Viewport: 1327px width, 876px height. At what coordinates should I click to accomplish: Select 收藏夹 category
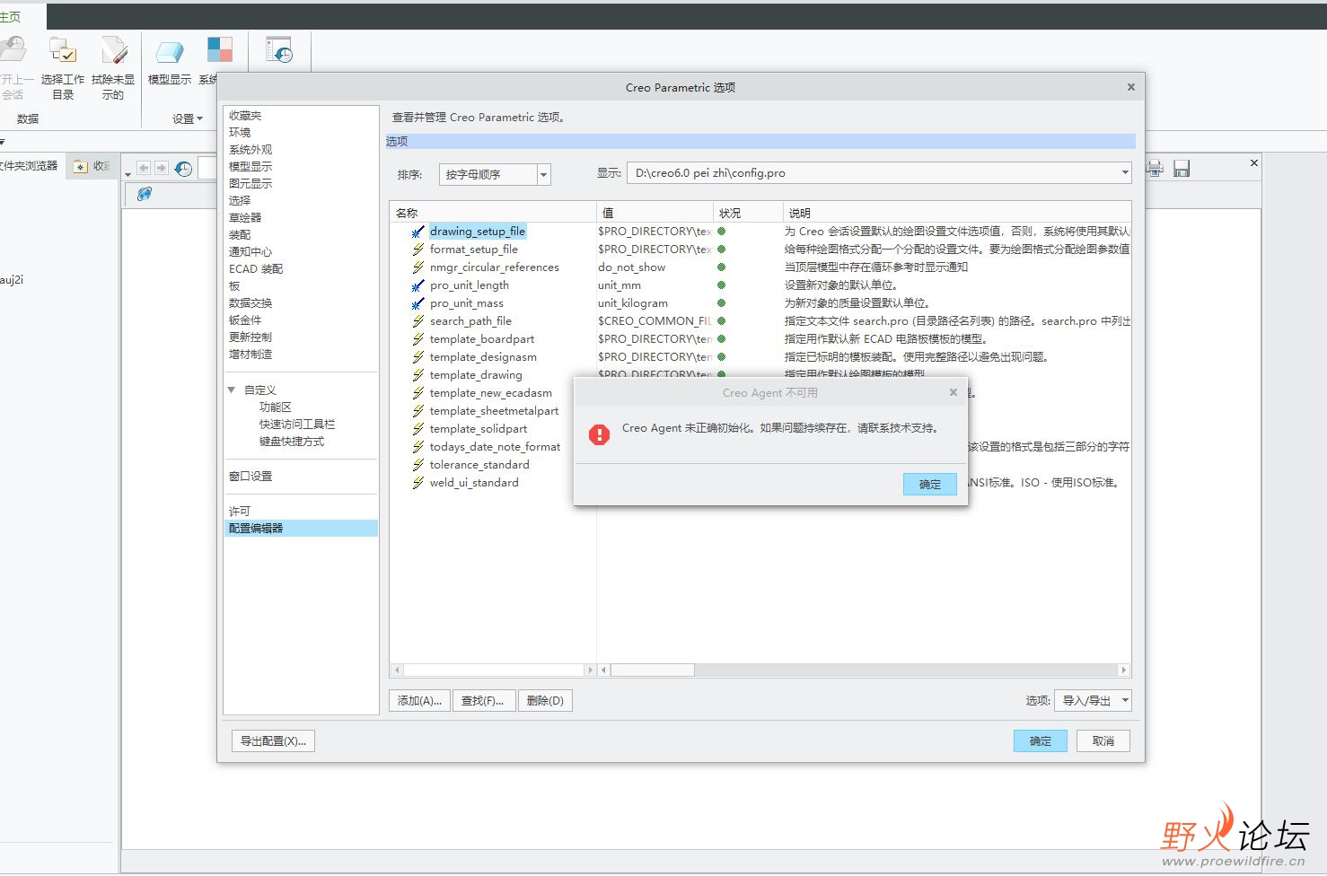coord(245,116)
